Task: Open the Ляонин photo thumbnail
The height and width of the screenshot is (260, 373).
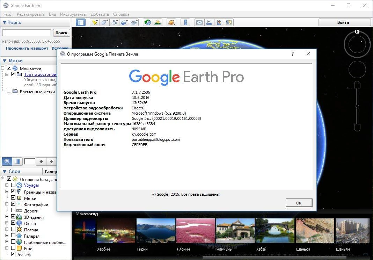Action: [195, 231]
